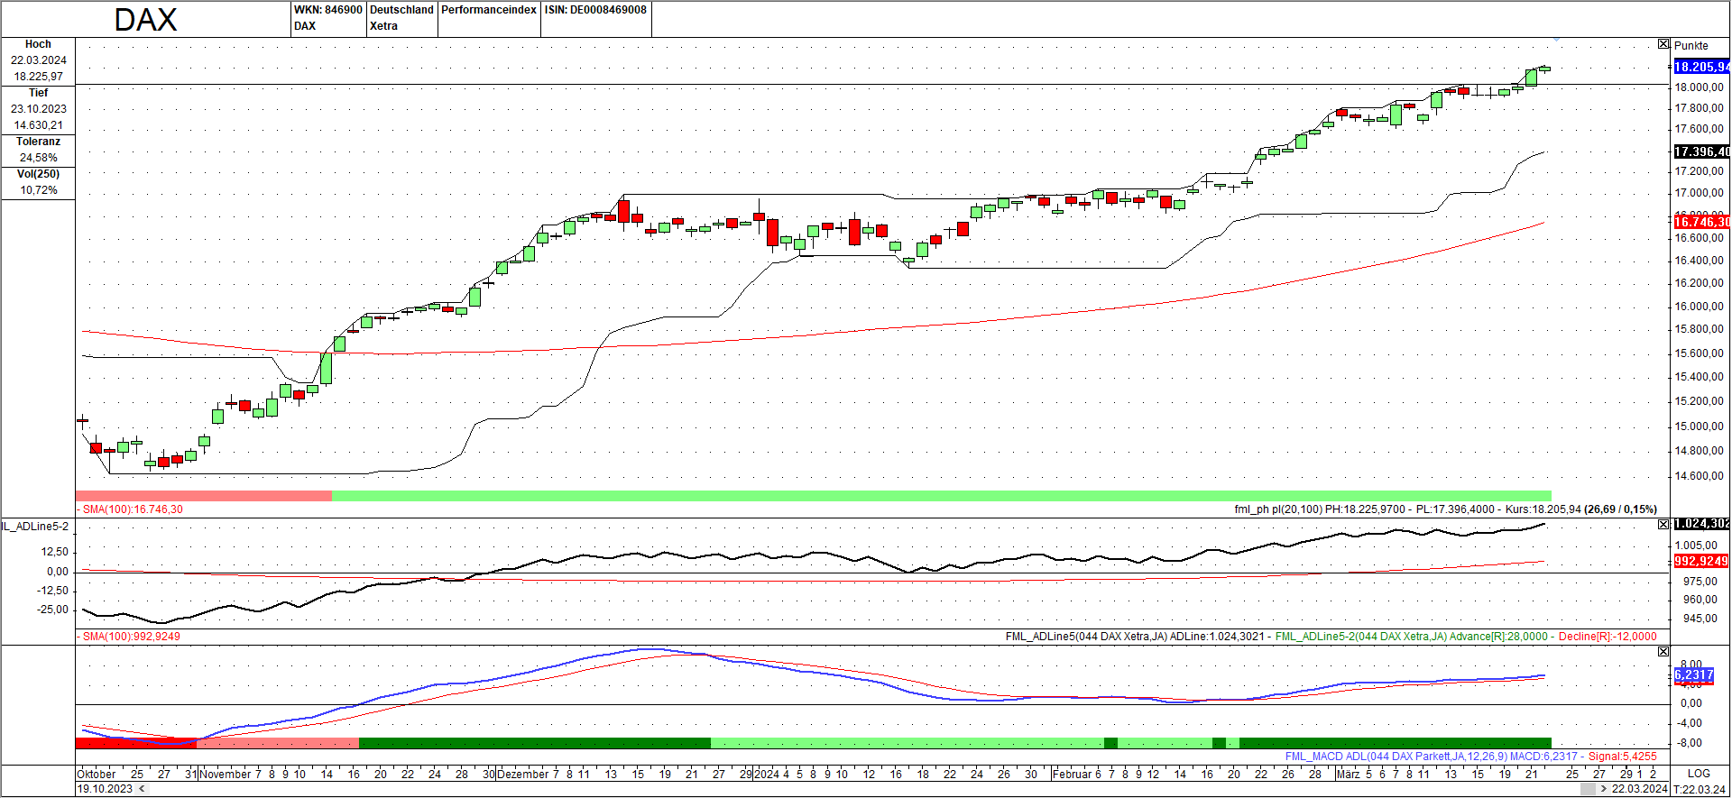Click the SMA(100):992,9249 legend text
This screenshot has width=1732, height=798.
[131, 637]
